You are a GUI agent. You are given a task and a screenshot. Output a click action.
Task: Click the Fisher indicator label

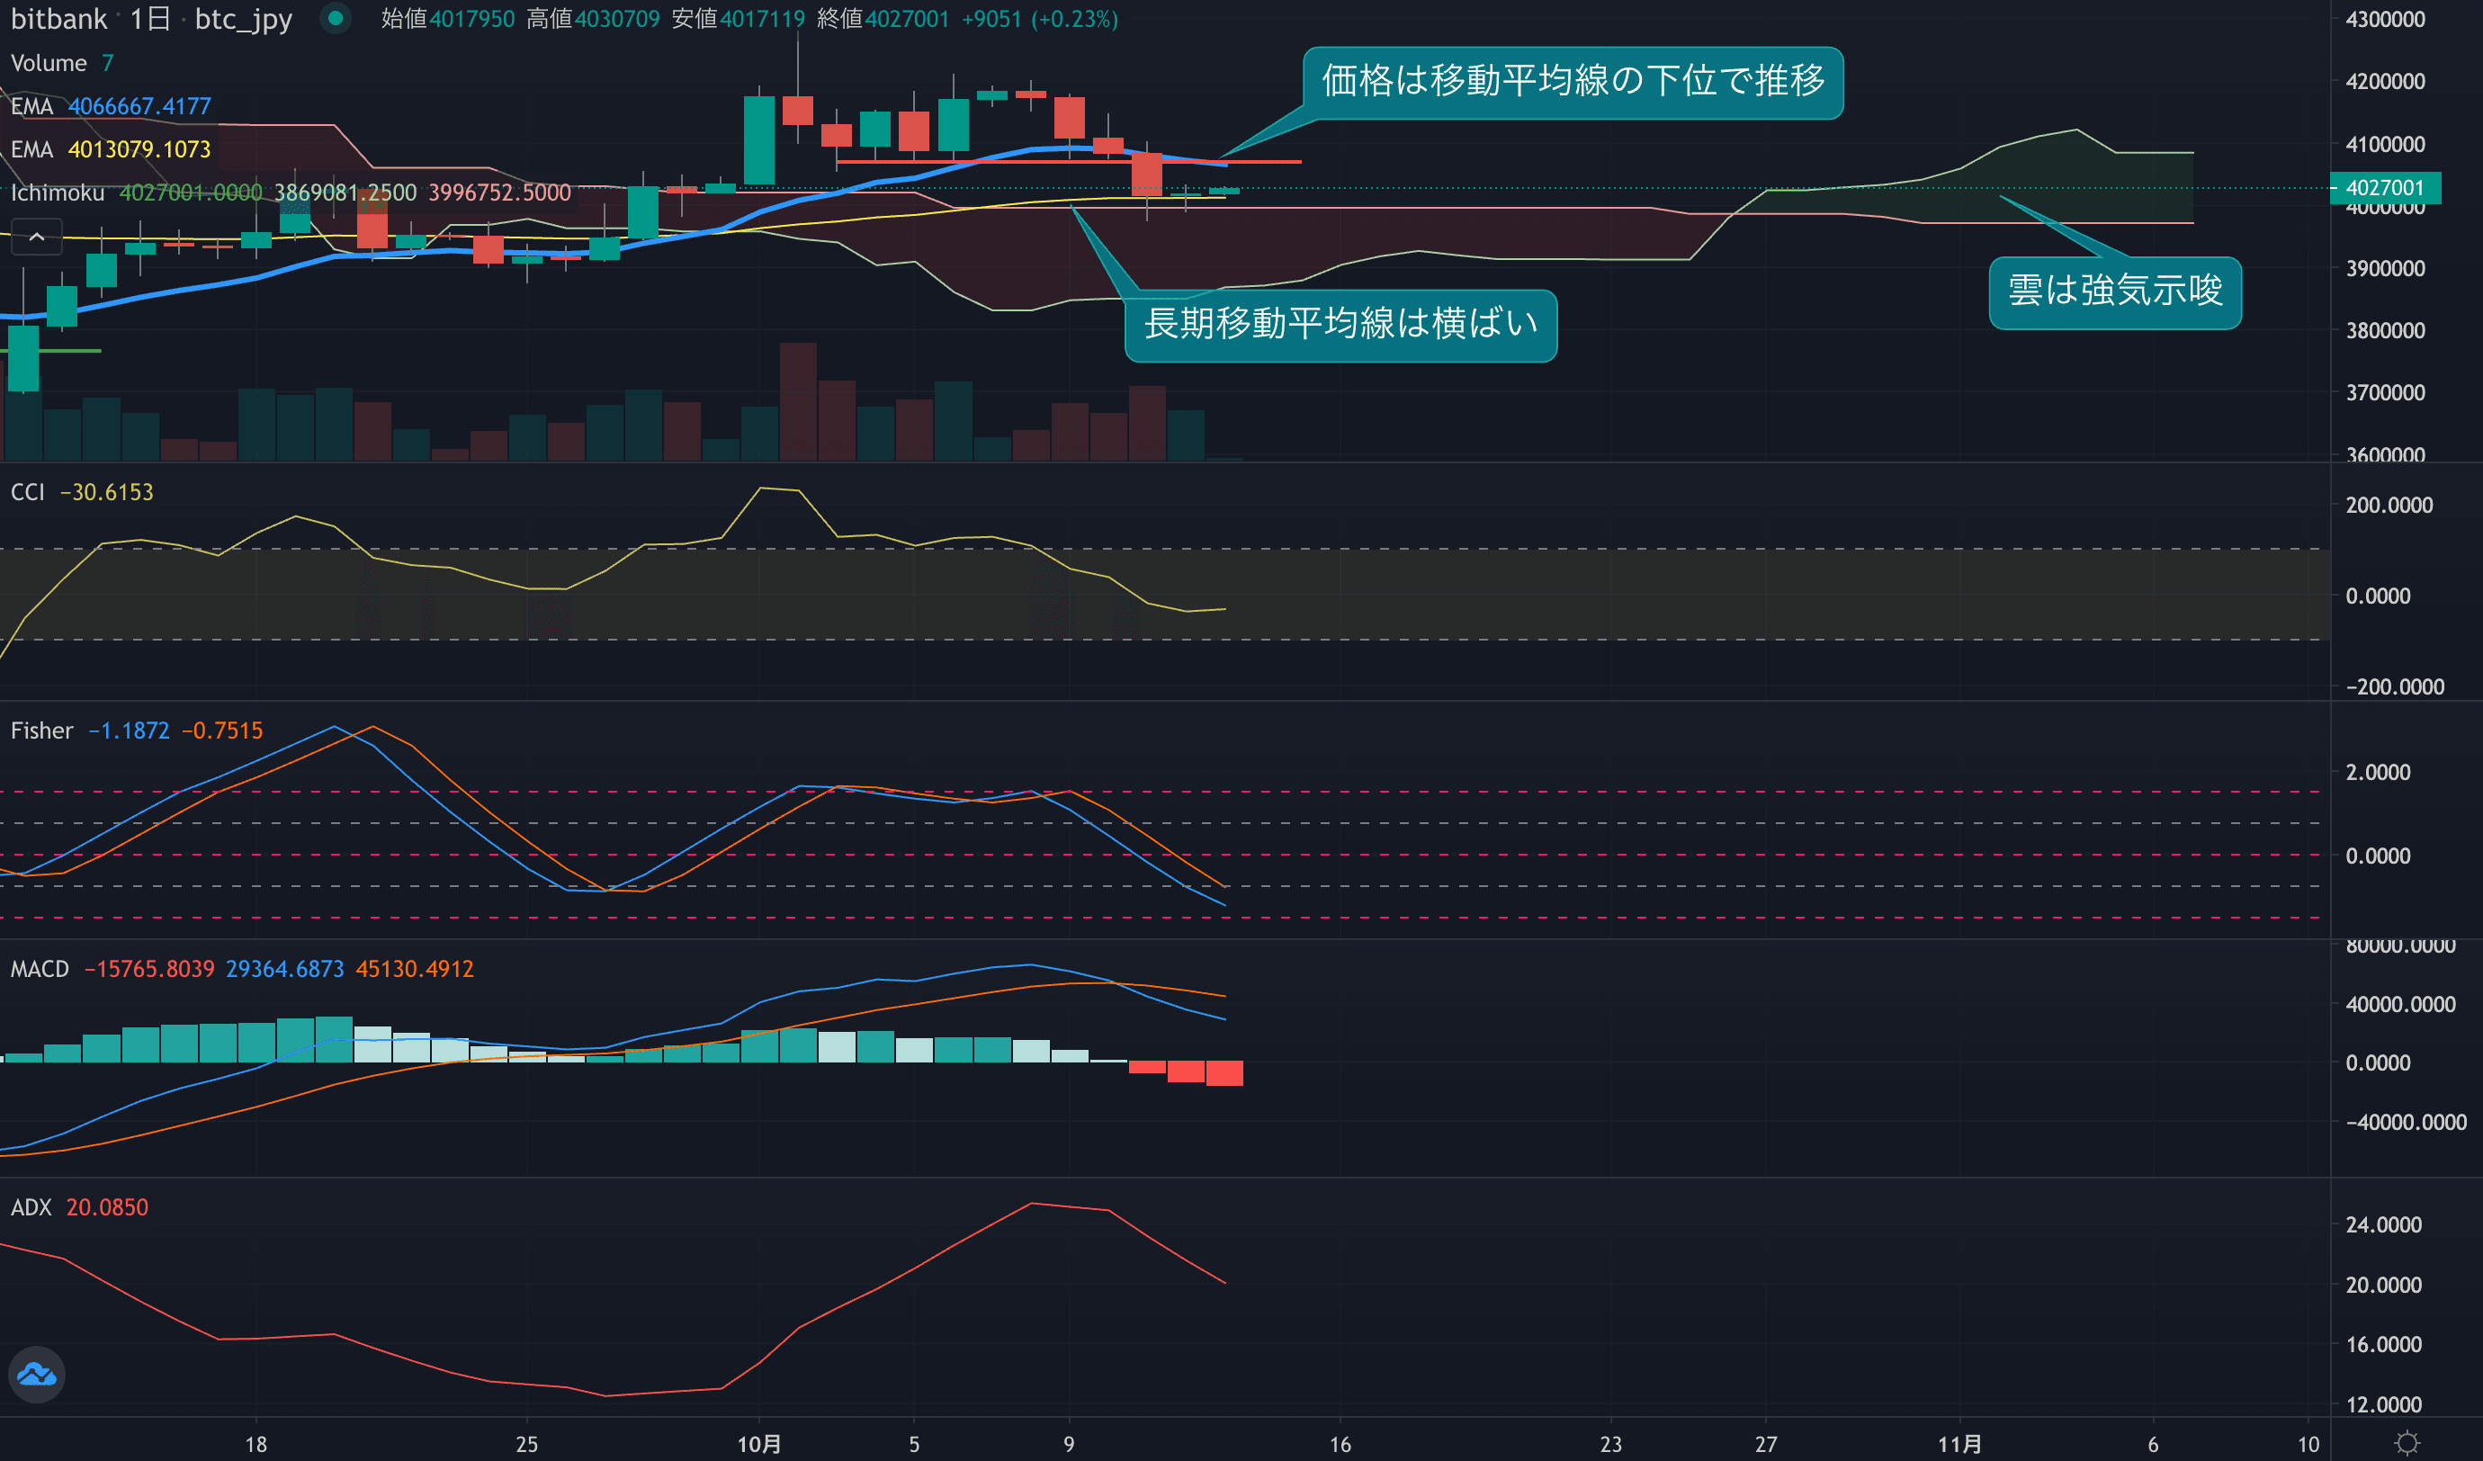pyautogui.click(x=41, y=730)
